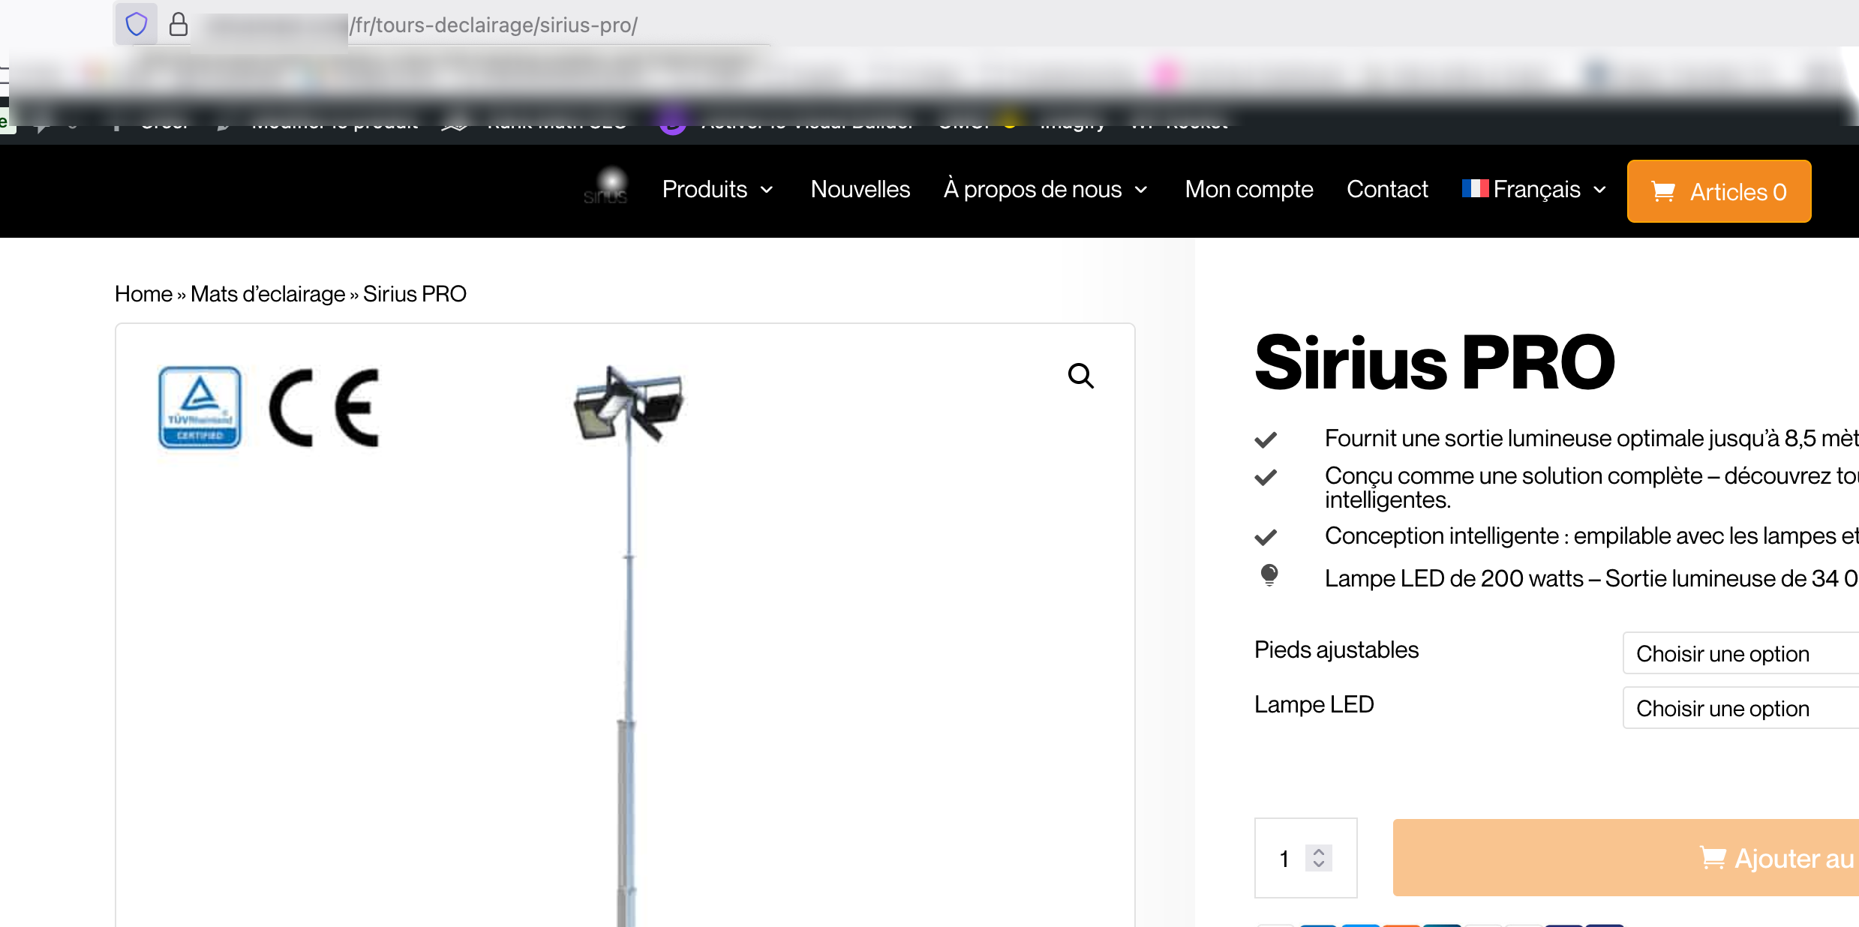This screenshot has width=1859, height=927.
Task: Open the Articles 0 cart button
Action: pyautogui.click(x=1719, y=191)
